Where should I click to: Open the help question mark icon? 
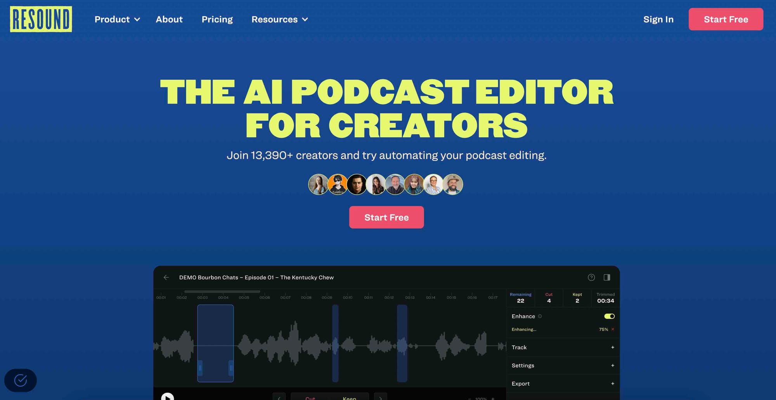(591, 277)
